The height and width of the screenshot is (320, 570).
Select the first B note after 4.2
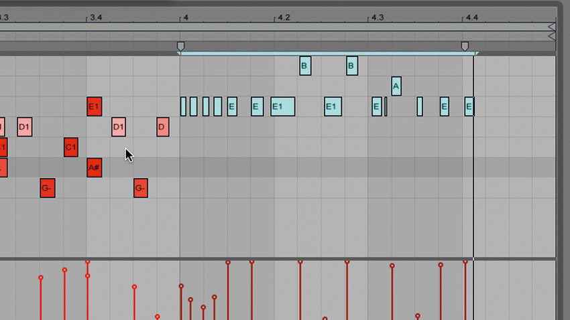[305, 66]
